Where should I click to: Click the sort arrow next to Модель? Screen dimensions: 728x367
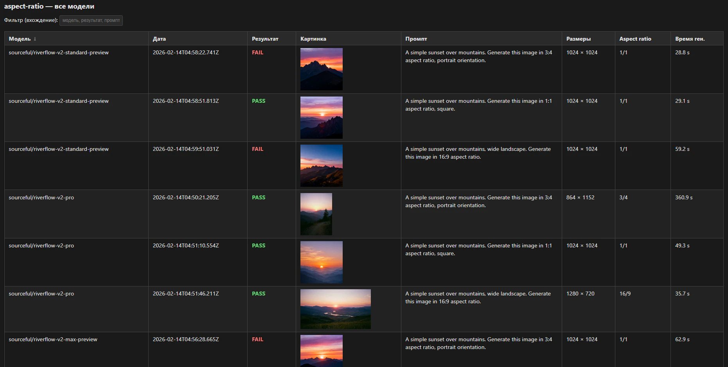pos(35,39)
